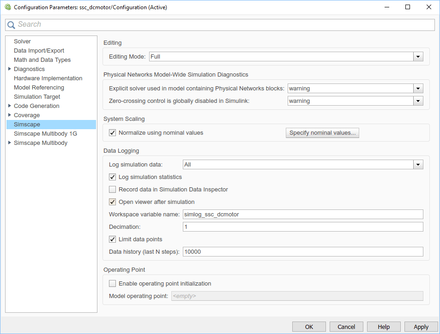The height and width of the screenshot is (334, 440).
Task: Close the Configuration Parameters window
Action: pos(429,7)
